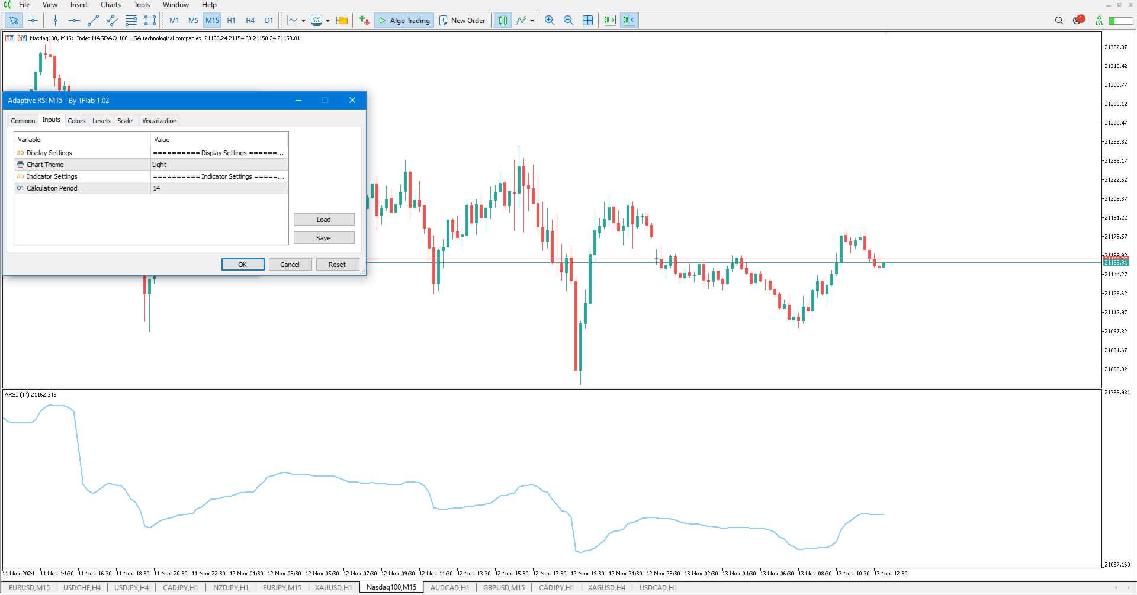
Task: Click Reset in the Adaptive RSI dialog
Action: click(337, 264)
